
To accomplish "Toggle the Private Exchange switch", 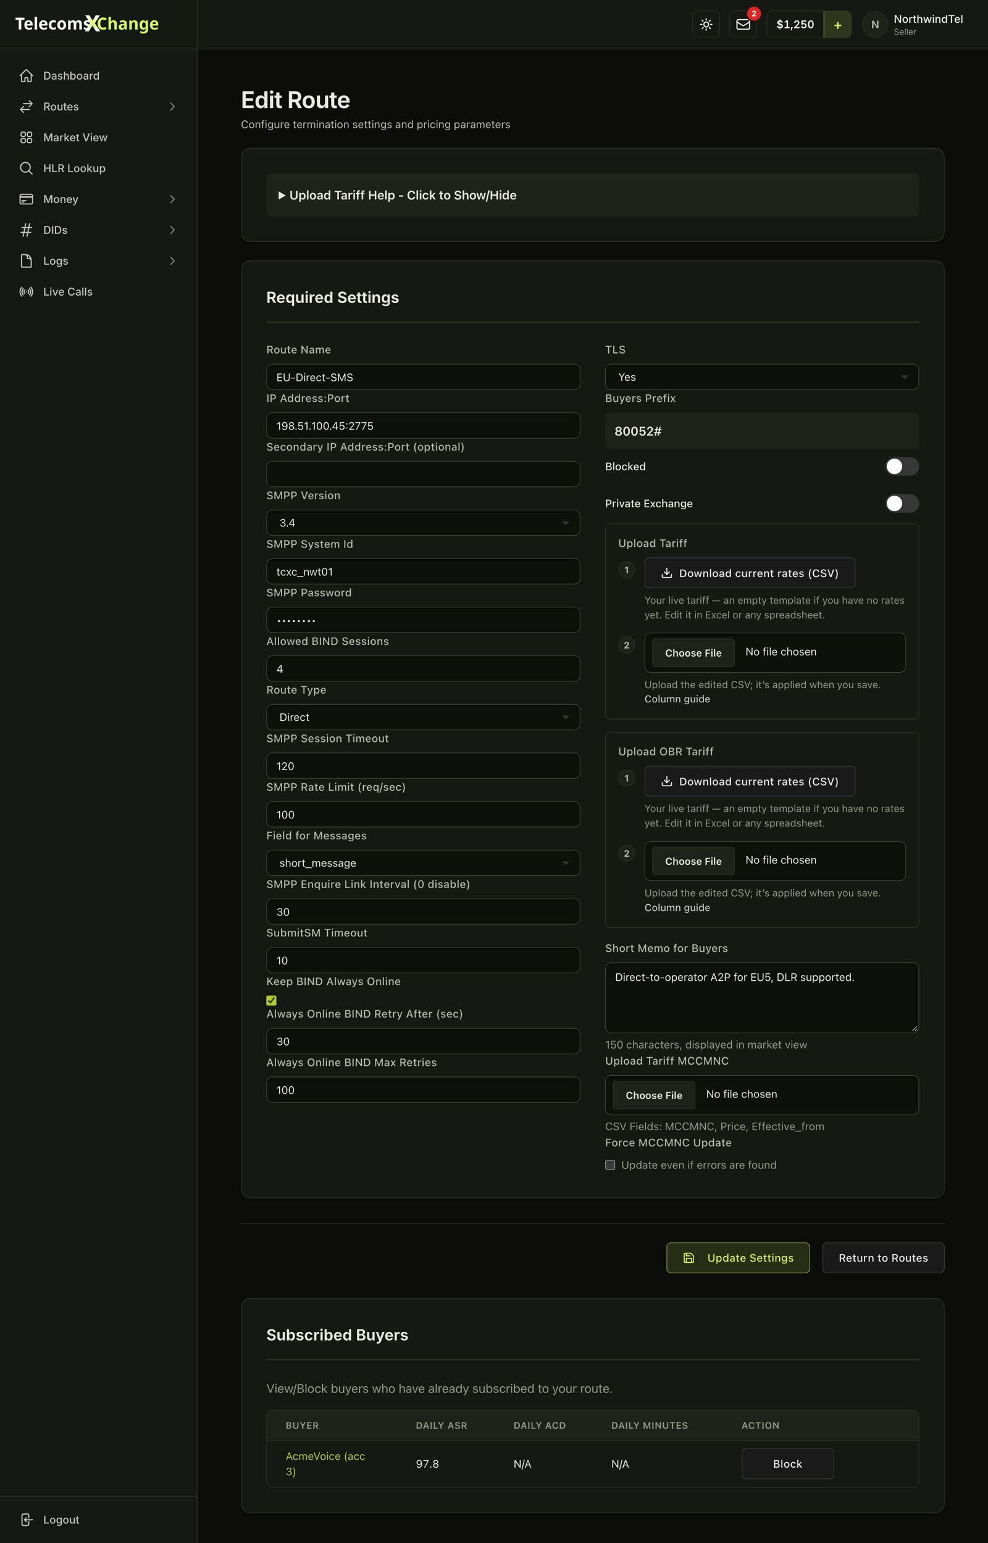I will [x=902, y=503].
